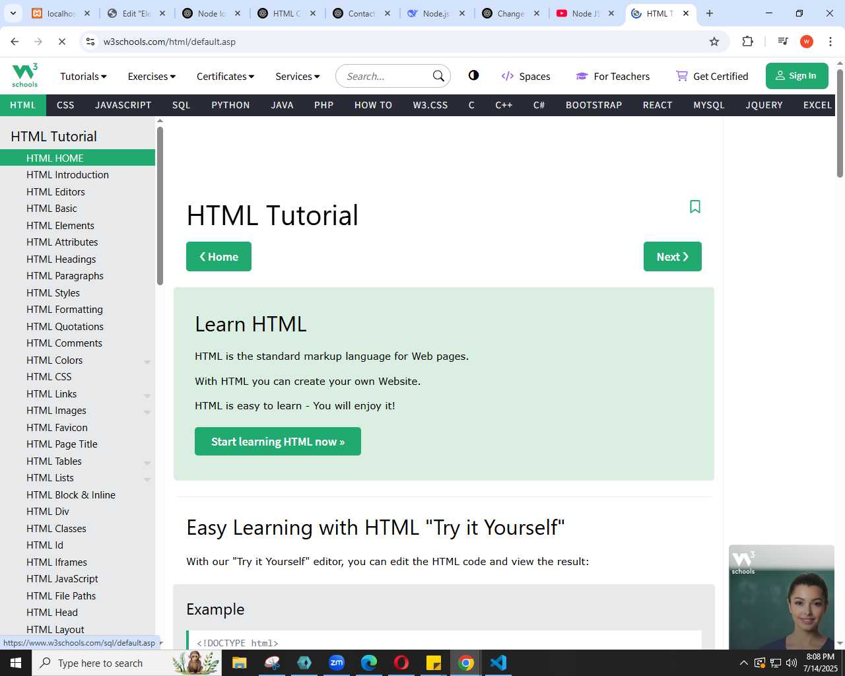Click the green Sign In button
845x676 pixels.
point(797,76)
